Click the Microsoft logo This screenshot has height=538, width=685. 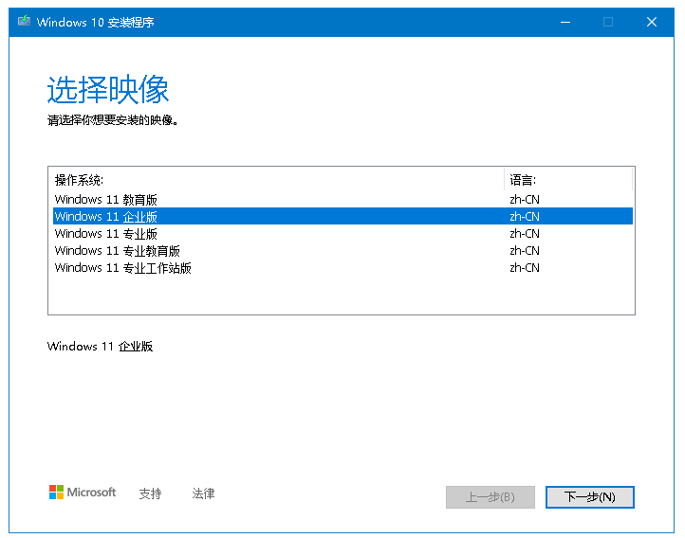tap(83, 493)
